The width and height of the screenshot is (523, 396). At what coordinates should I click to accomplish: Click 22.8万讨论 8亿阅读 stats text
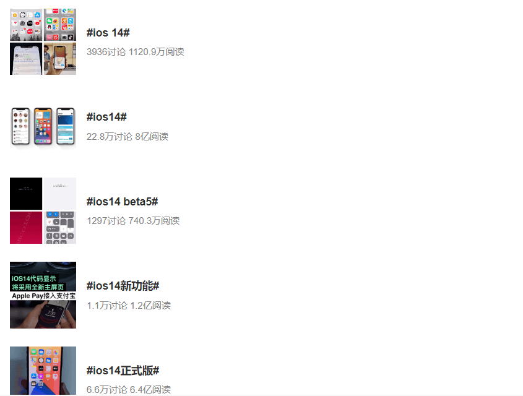(128, 137)
